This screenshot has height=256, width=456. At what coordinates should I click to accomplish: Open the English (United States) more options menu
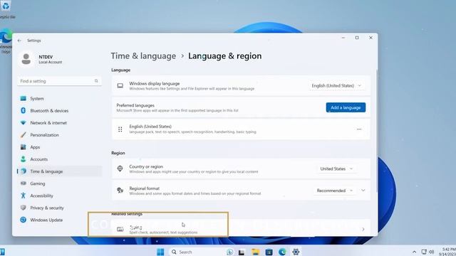click(359, 129)
